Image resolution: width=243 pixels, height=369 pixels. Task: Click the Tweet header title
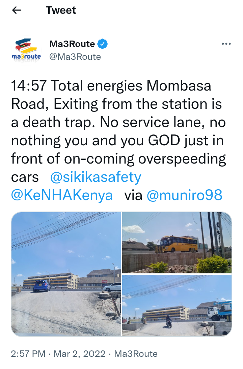pyautogui.click(x=61, y=10)
